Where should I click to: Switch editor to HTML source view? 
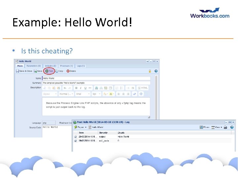point(142,88)
